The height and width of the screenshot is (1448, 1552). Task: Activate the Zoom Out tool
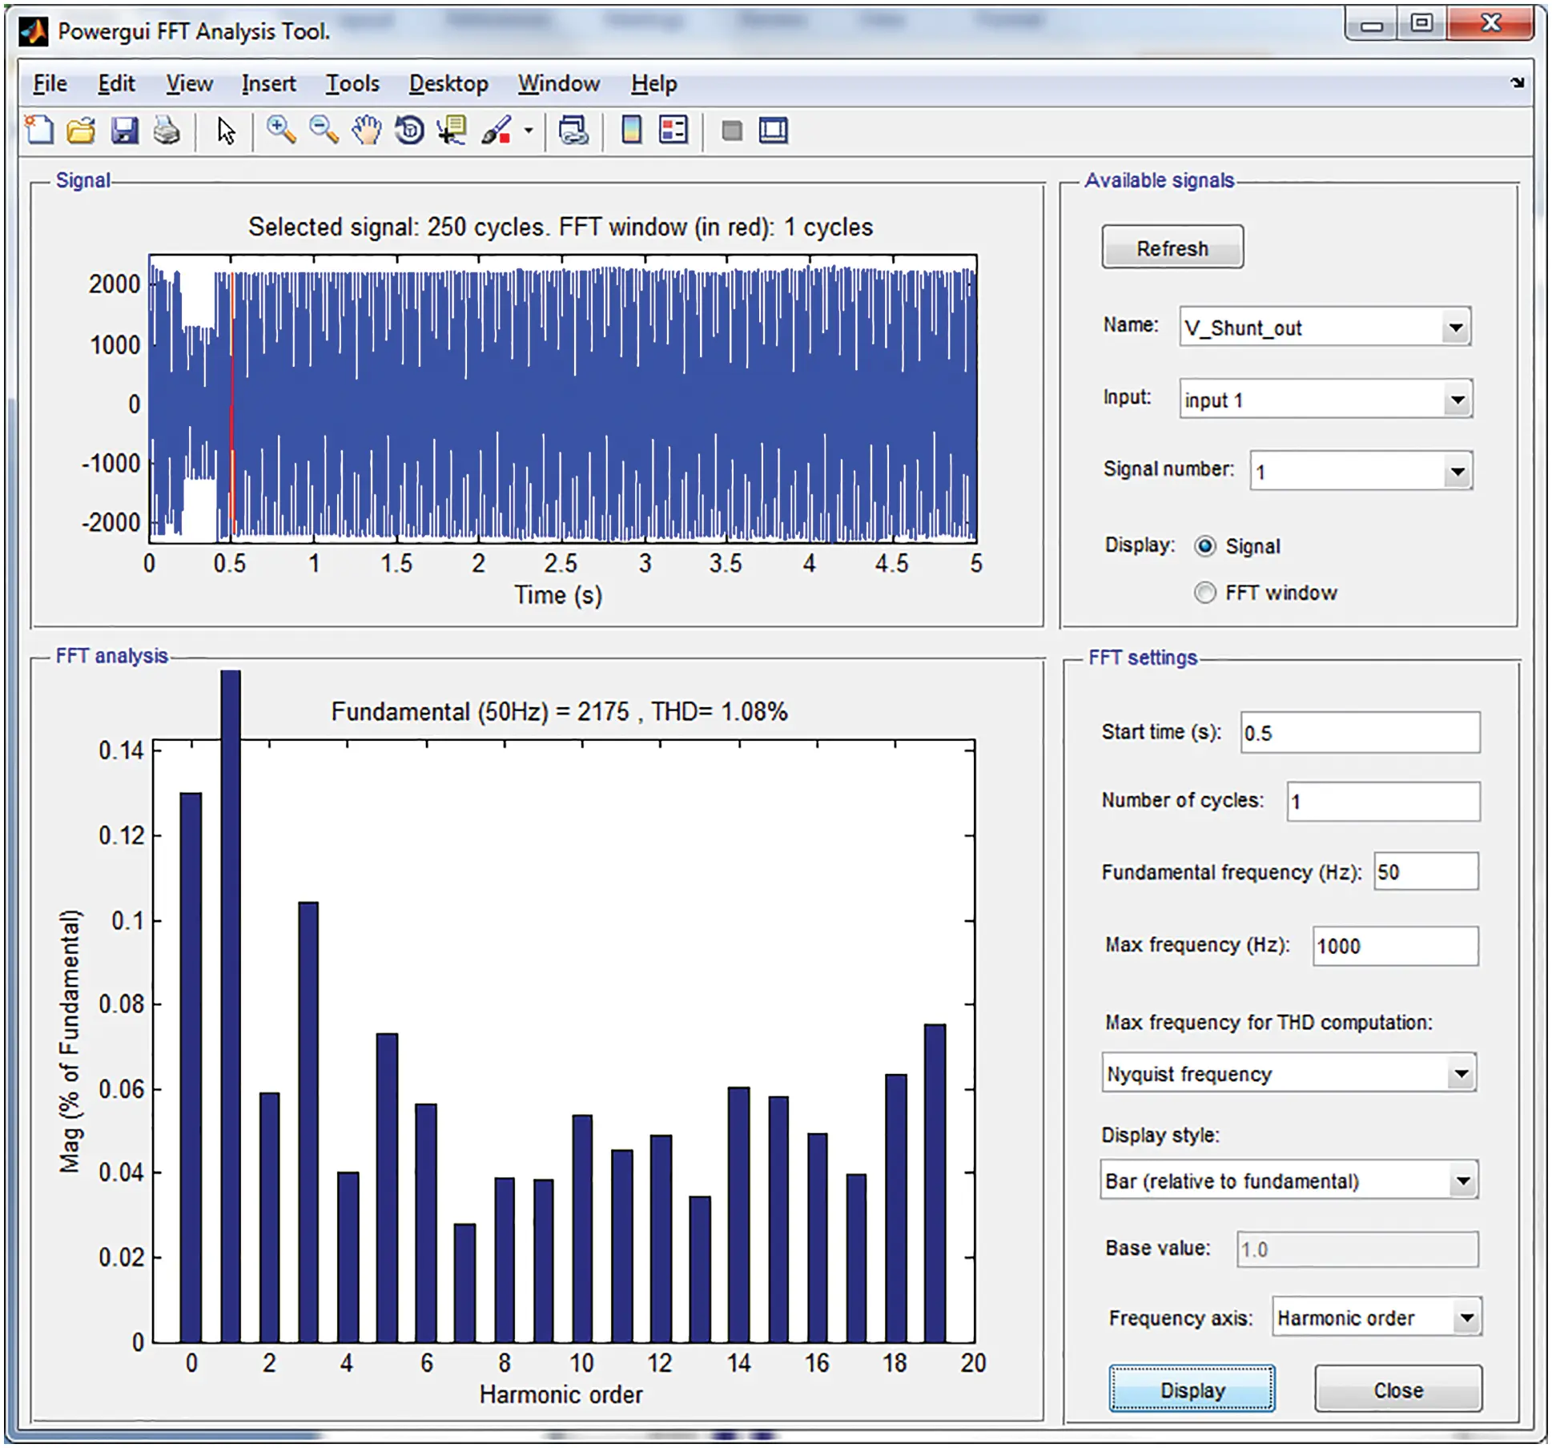pos(324,130)
